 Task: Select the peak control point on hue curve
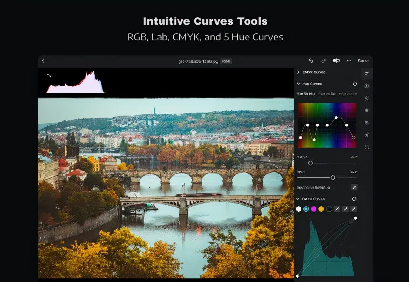coord(336,118)
